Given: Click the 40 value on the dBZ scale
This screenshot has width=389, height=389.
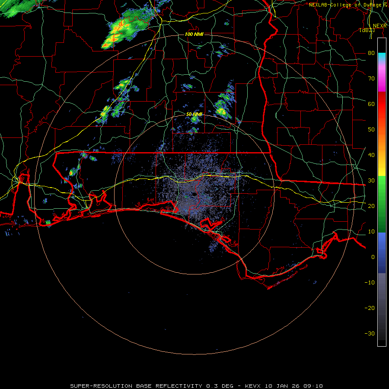Looking at the screenshot, I should (x=371, y=155).
